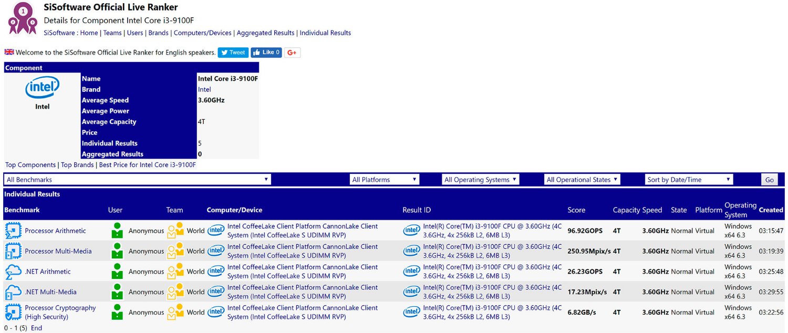
Task: Click the Intel brand link
Action: click(x=204, y=89)
